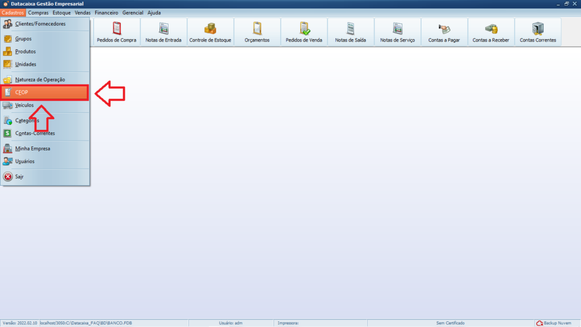Open the Orçamentos toolbar icon
Viewport: 581px width, 327px height.
[x=257, y=32]
